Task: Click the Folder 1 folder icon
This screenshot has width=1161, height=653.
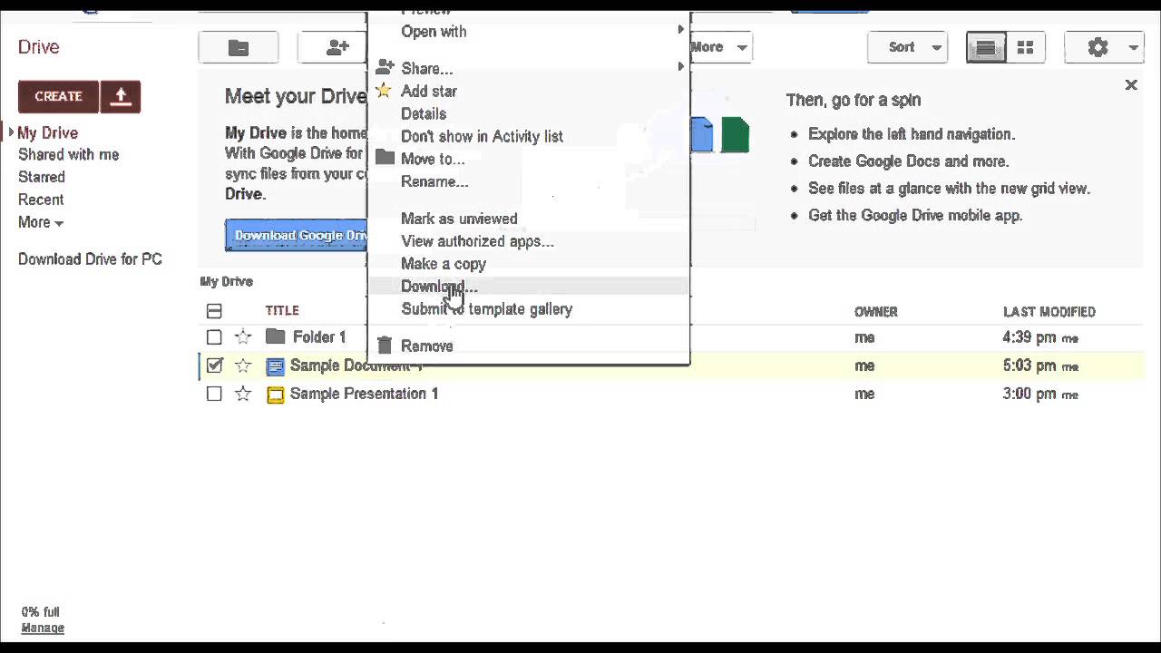Action: 276,336
